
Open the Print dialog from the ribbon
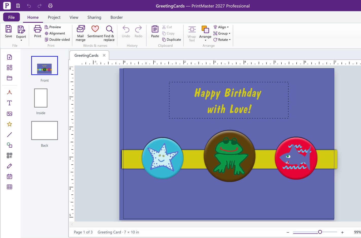(38, 32)
